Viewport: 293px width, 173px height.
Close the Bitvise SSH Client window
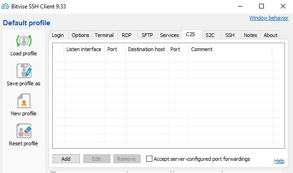click(x=283, y=7)
